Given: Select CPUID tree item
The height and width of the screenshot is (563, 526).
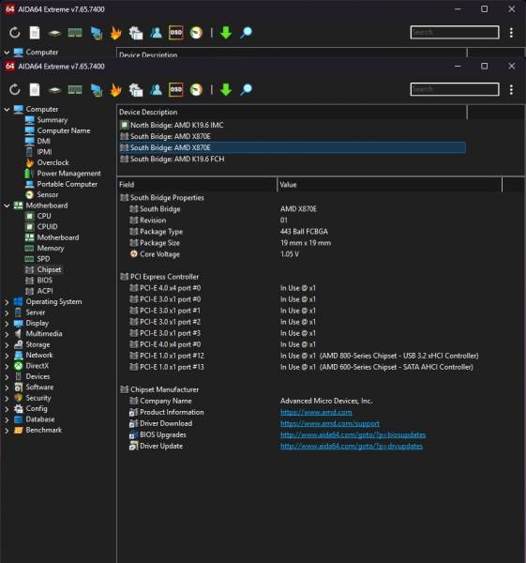Looking at the screenshot, I should pos(47,227).
